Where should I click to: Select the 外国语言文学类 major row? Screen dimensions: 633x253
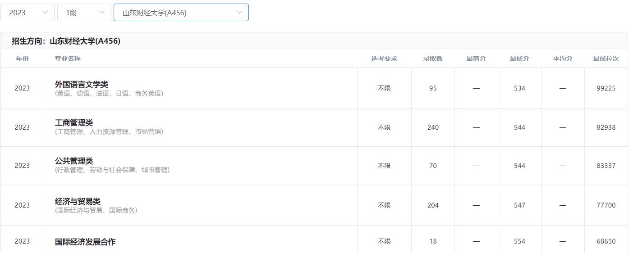82,84
